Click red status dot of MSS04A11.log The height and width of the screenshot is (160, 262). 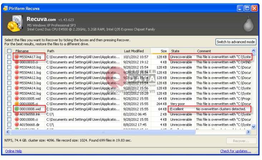16,72
